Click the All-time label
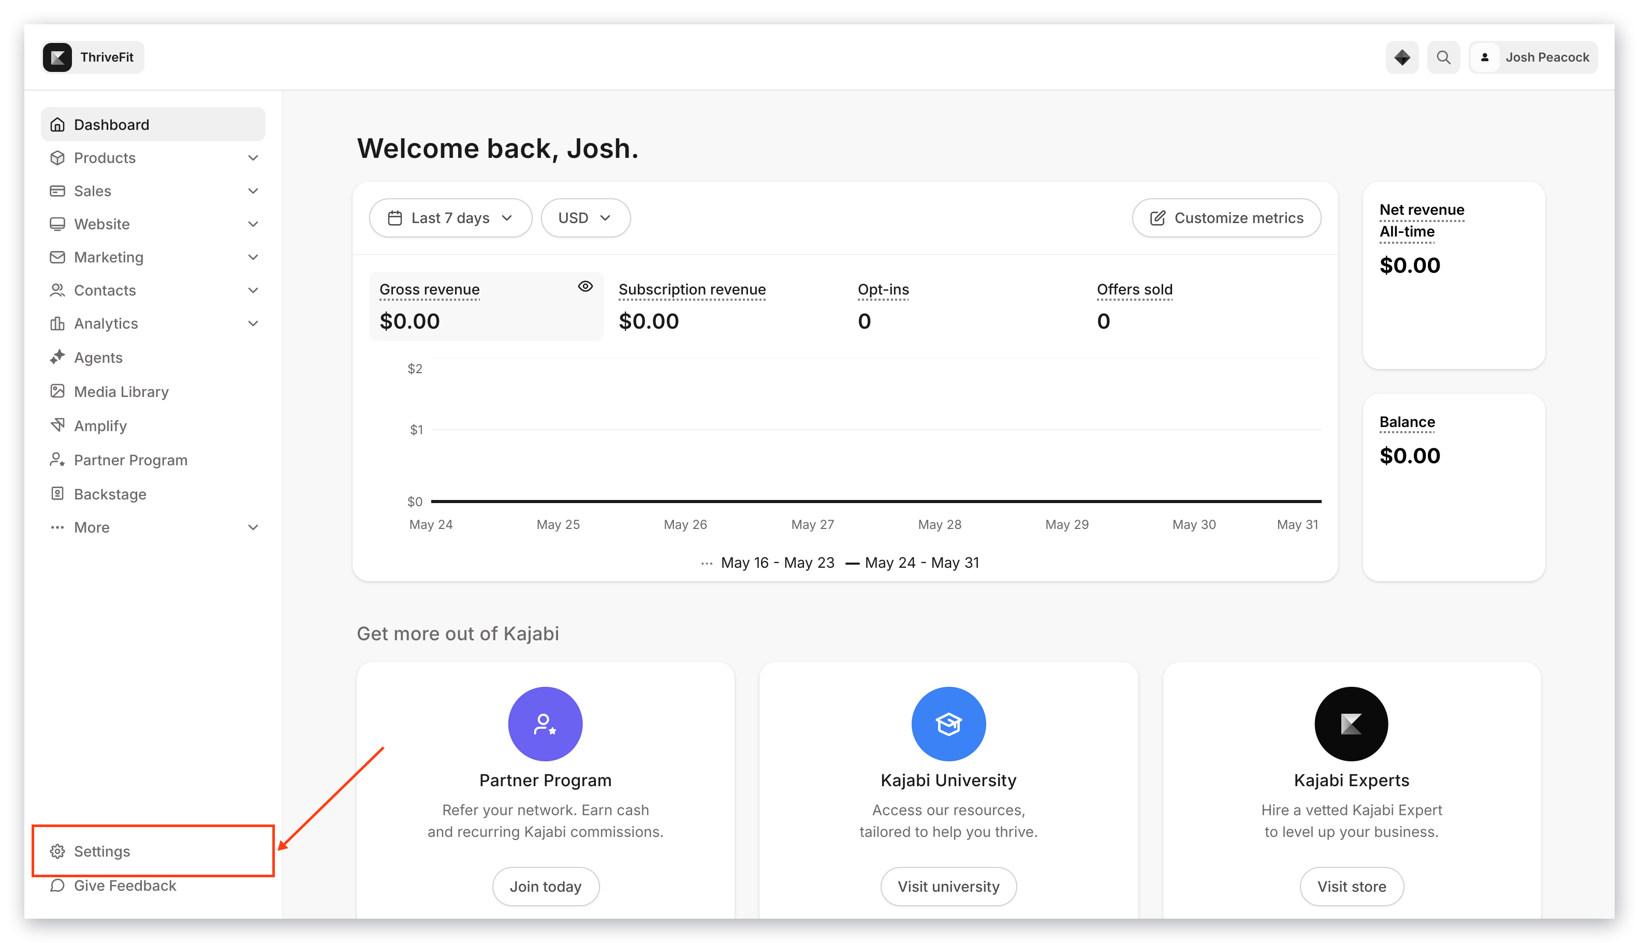Image resolution: width=1639 pixels, height=943 pixels. [x=1406, y=231]
